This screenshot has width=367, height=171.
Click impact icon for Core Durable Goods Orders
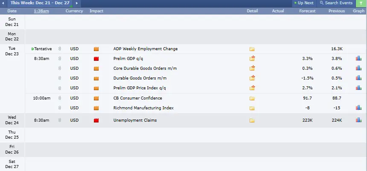point(96,68)
